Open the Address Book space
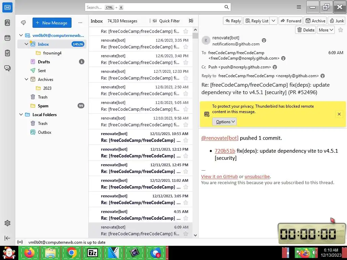Screen dimensions: 347x260 point(7,23)
